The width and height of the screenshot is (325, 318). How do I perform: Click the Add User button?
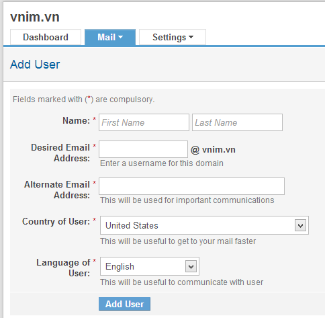(x=124, y=304)
